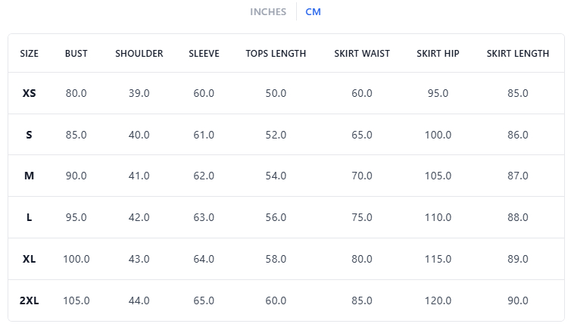The height and width of the screenshot is (330, 571).
Task: Select the XS size row label
Action: [x=30, y=93]
